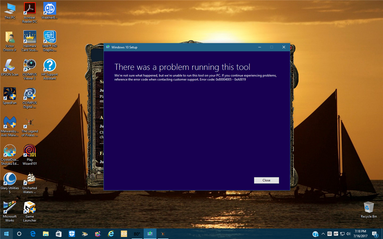Select the Recycle Bin desktop icon
This screenshot has height=239, width=383.
(x=369, y=210)
